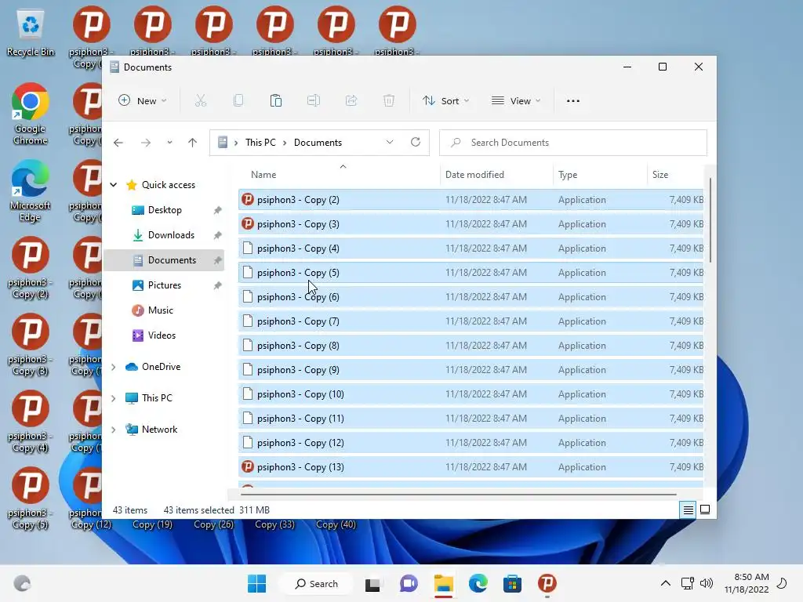Show hidden system tray icons
This screenshot has height=602, width=803.
pyautogui.click(x=665, y=583)
